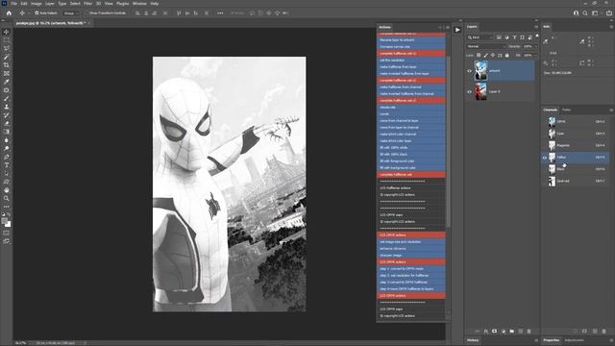Click the Lock all padlock icon

coord(506,56)
